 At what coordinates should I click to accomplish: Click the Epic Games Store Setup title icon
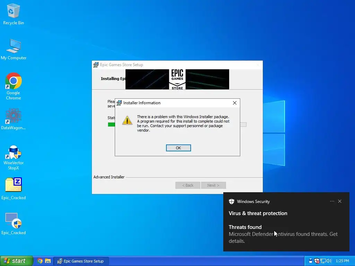96,65
